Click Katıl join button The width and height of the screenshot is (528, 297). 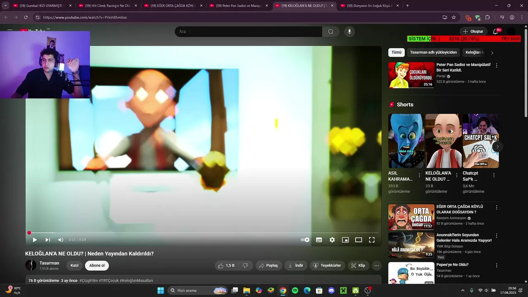point(74,266)
